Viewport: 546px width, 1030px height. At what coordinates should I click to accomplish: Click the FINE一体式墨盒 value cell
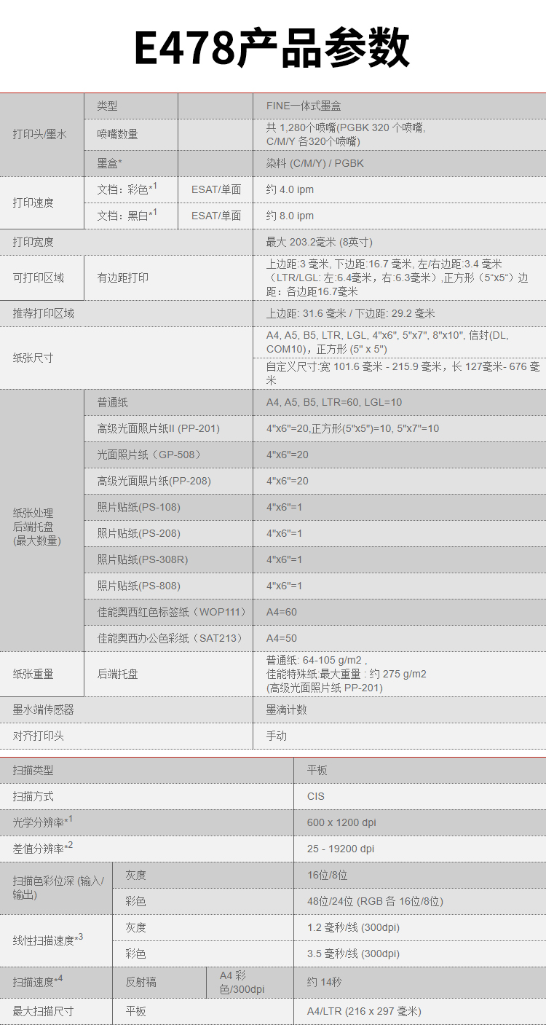[400, 106]
